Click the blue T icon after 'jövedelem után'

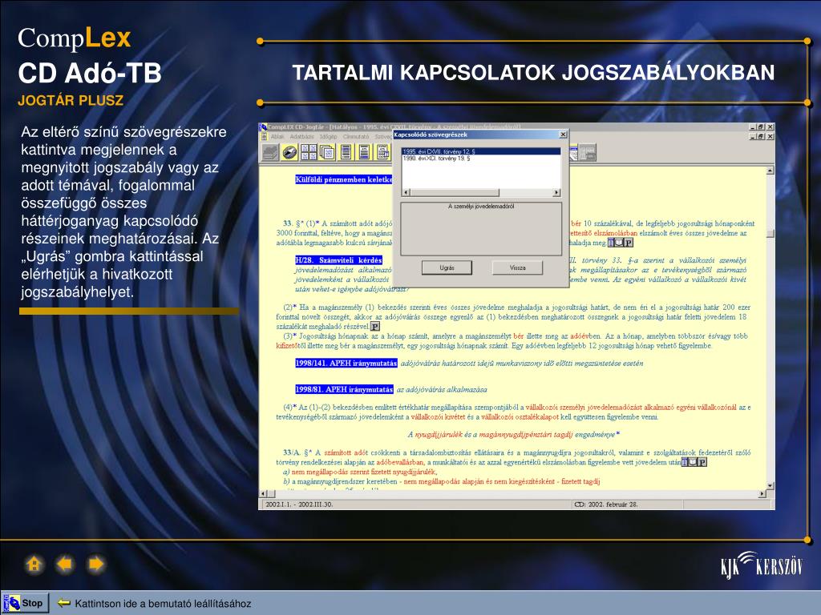coord(685,462)
